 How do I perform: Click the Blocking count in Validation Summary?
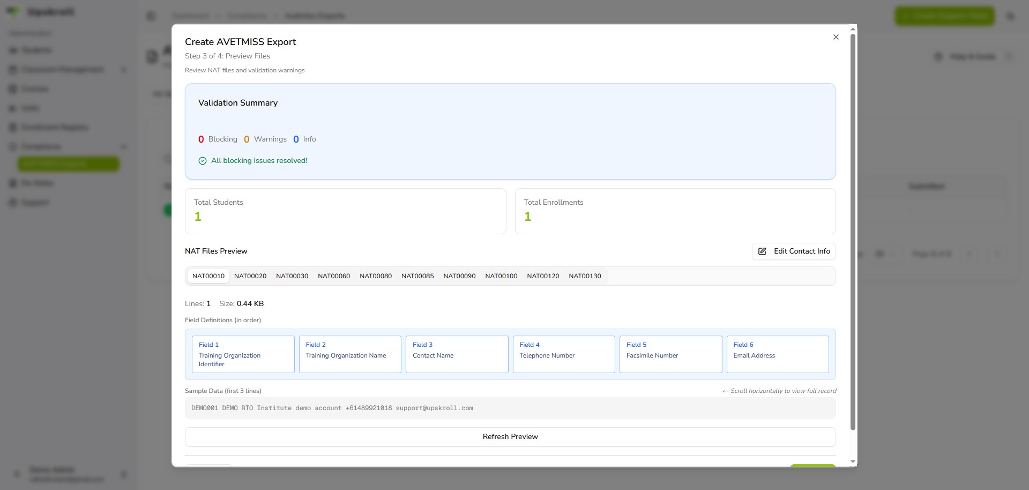tap(201, 139)
